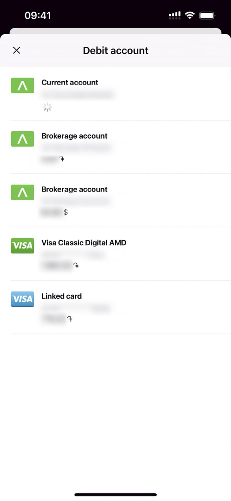This screenshot has height=501, width=231.
Task: Click the dollar sign on the Brokerage balance
Action: (x=66, y=212)
